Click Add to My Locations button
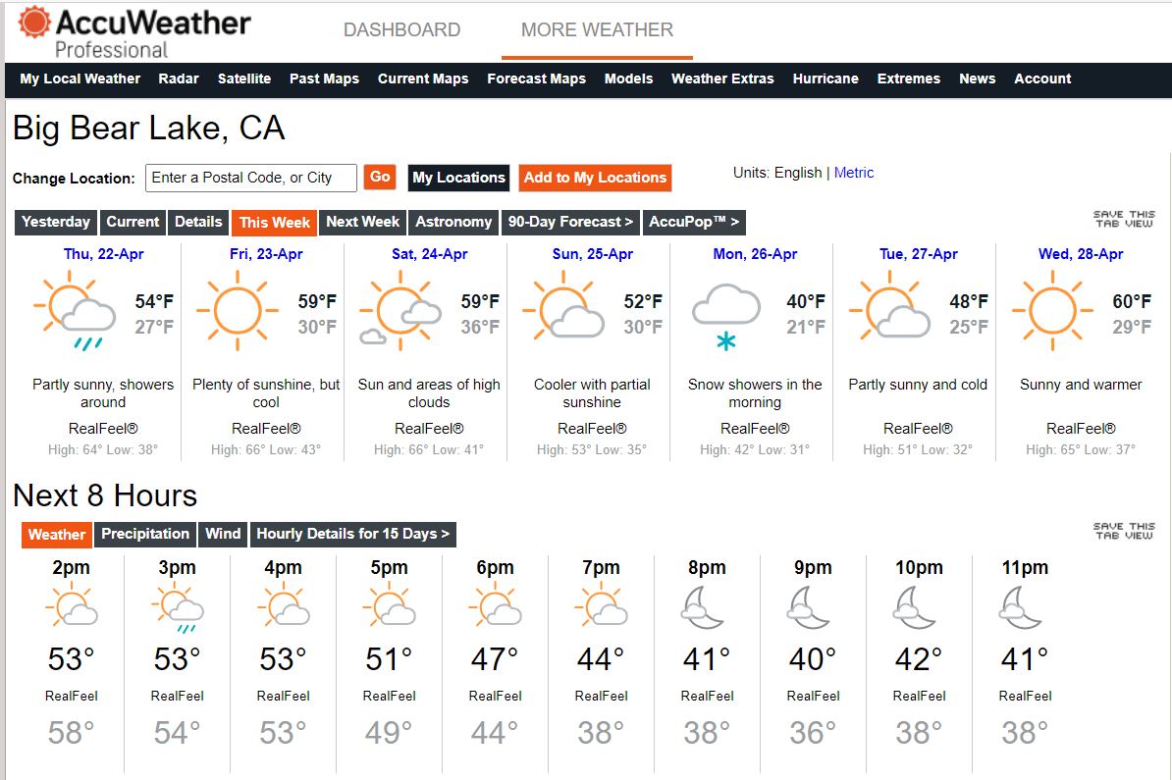 [x=595, y=178]
